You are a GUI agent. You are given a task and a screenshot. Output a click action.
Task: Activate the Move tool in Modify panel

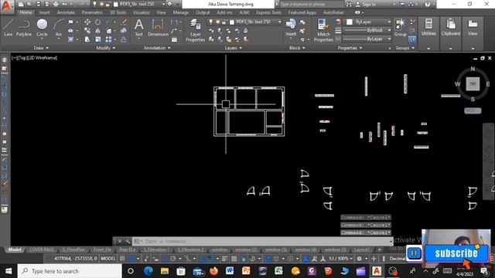point(87,22)
